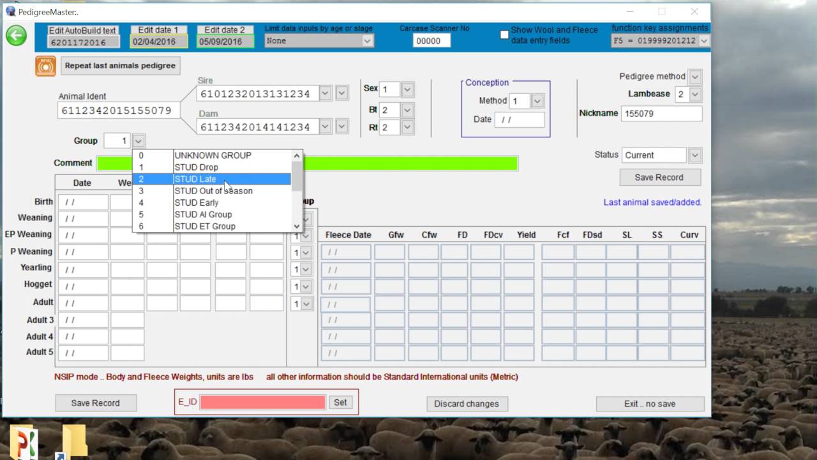Expand the Bt dropdown
This screenshot has width=817, height=460.
point(407,110)
